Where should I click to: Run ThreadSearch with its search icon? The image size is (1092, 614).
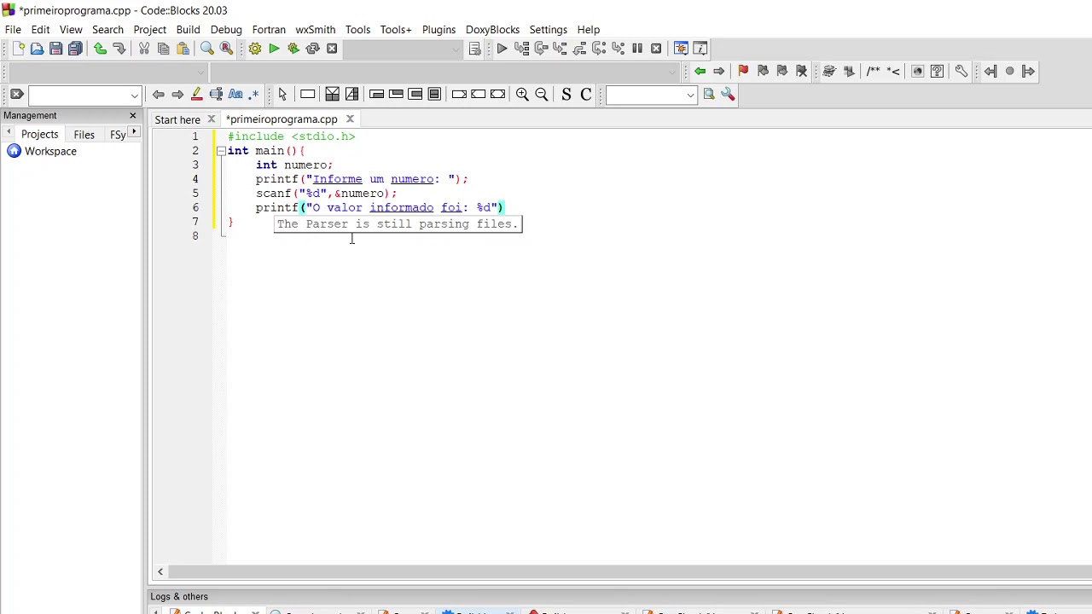click(709, 95)
